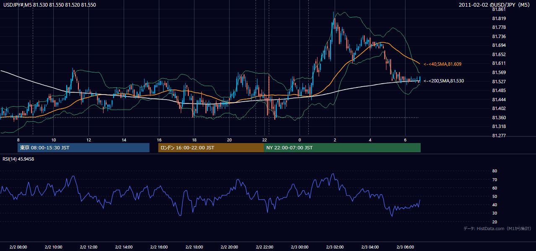536x251 pixels.
Task: Click the hour tick 6 under the price chart
Action: click(x=405, y=140)
